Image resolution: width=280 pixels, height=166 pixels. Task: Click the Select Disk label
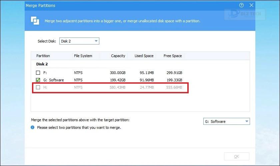pos(47,41)
